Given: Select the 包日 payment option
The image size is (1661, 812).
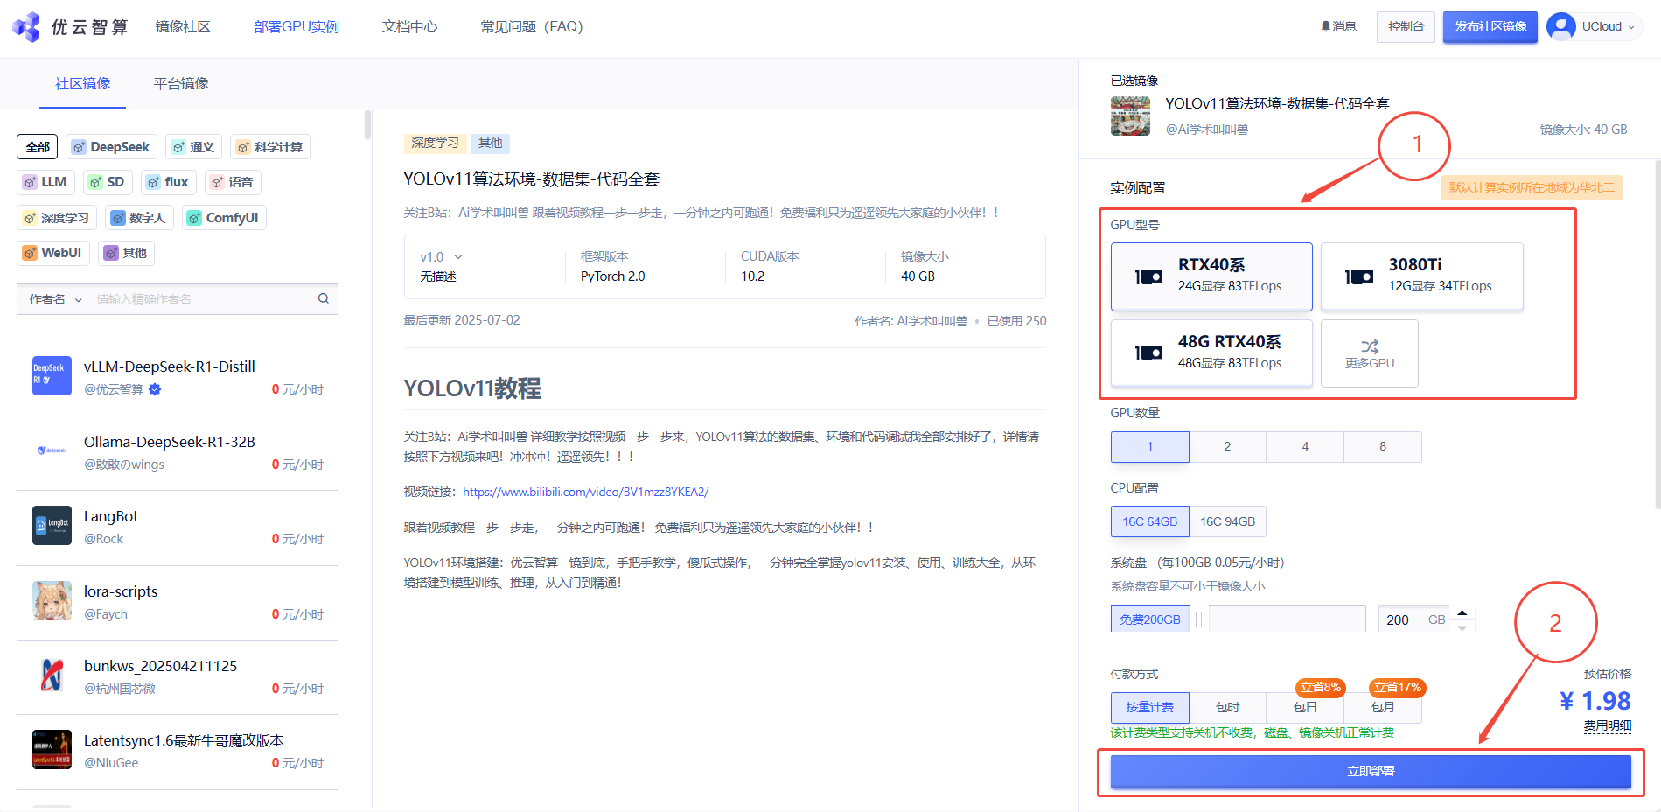Looking at the screenshot, I should point(1305,708).
